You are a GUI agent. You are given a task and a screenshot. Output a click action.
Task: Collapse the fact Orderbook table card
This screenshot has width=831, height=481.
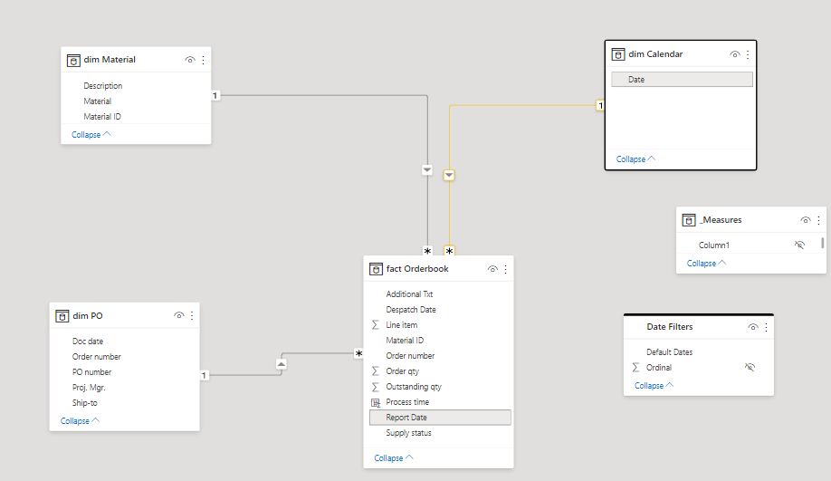394,458
